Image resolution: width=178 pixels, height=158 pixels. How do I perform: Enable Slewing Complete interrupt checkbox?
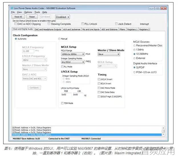pyautogui.click(x=49, y=24)
